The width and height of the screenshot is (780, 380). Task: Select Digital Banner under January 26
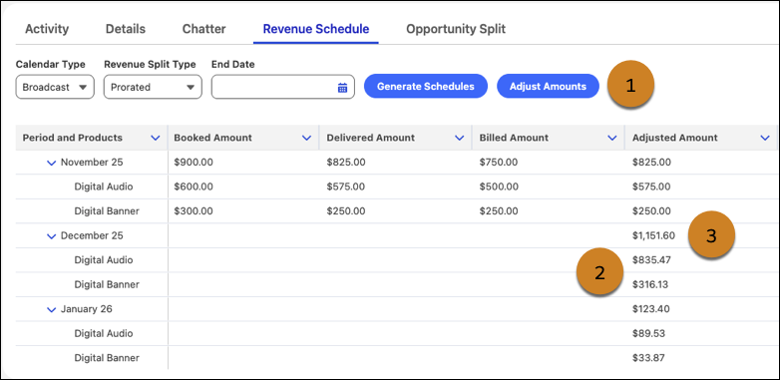pos(107,358)
